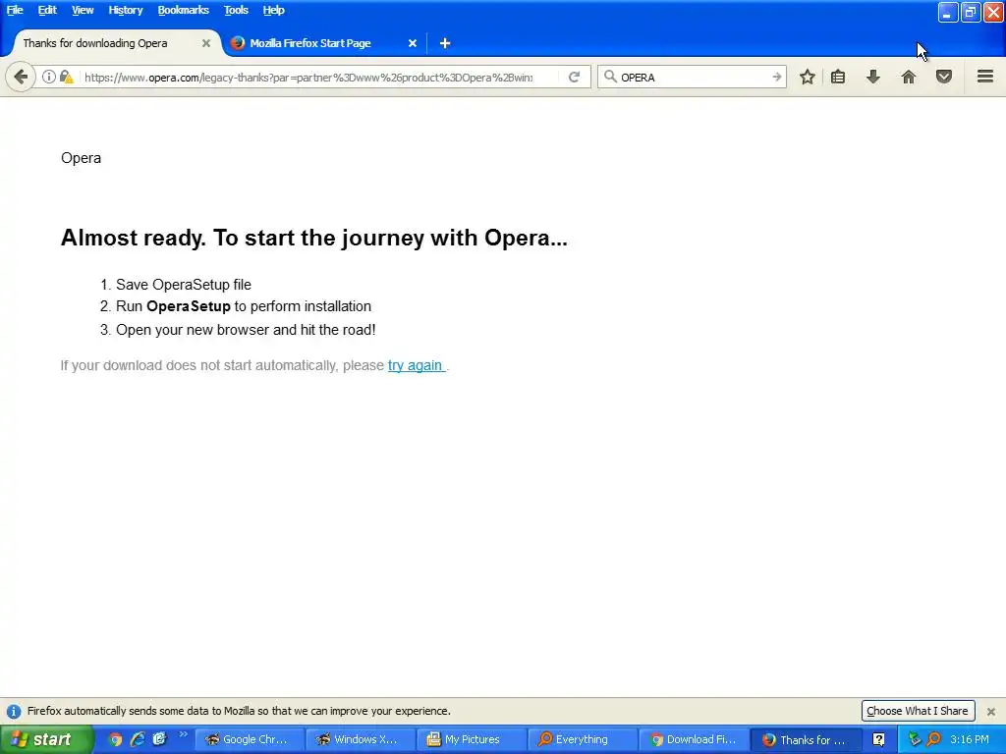This screenshot has height=754, width=1006.
Task: Switch to Windows X... taskbar window
Action: pos(360,740)
